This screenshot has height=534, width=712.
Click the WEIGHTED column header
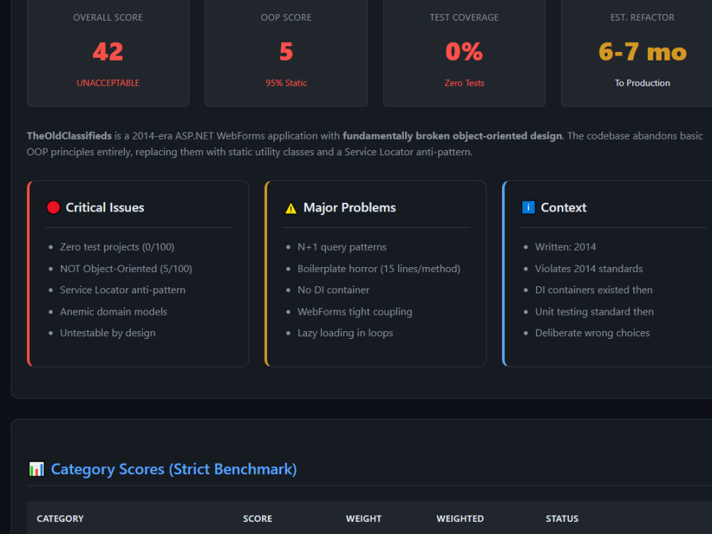(x=460, y=518)
